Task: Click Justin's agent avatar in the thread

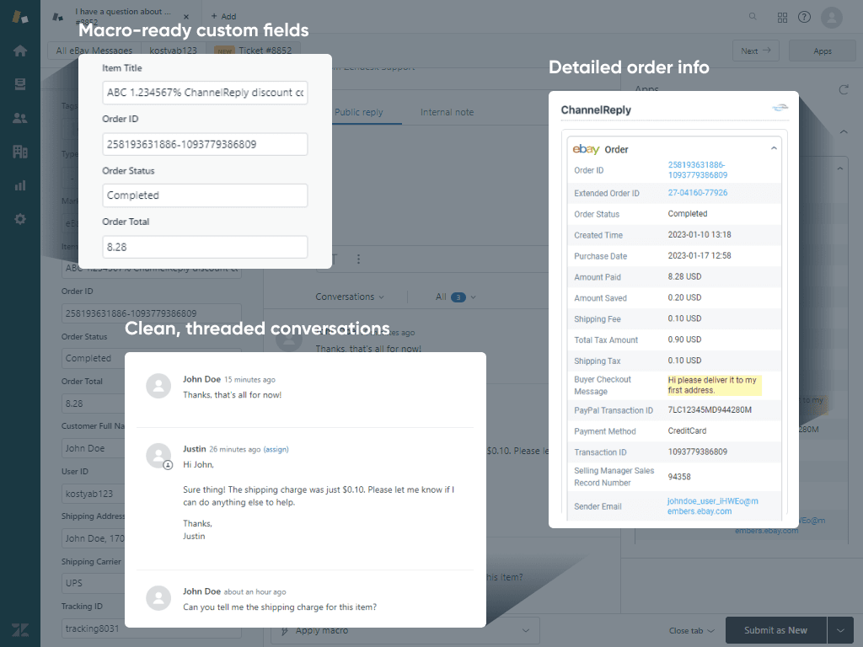Action: tap(158, 456)
